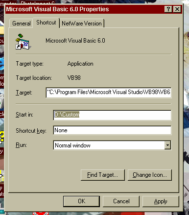Click the Change Icon button
This screenshot has height=215, width=189.
click(x=150, y=175)
